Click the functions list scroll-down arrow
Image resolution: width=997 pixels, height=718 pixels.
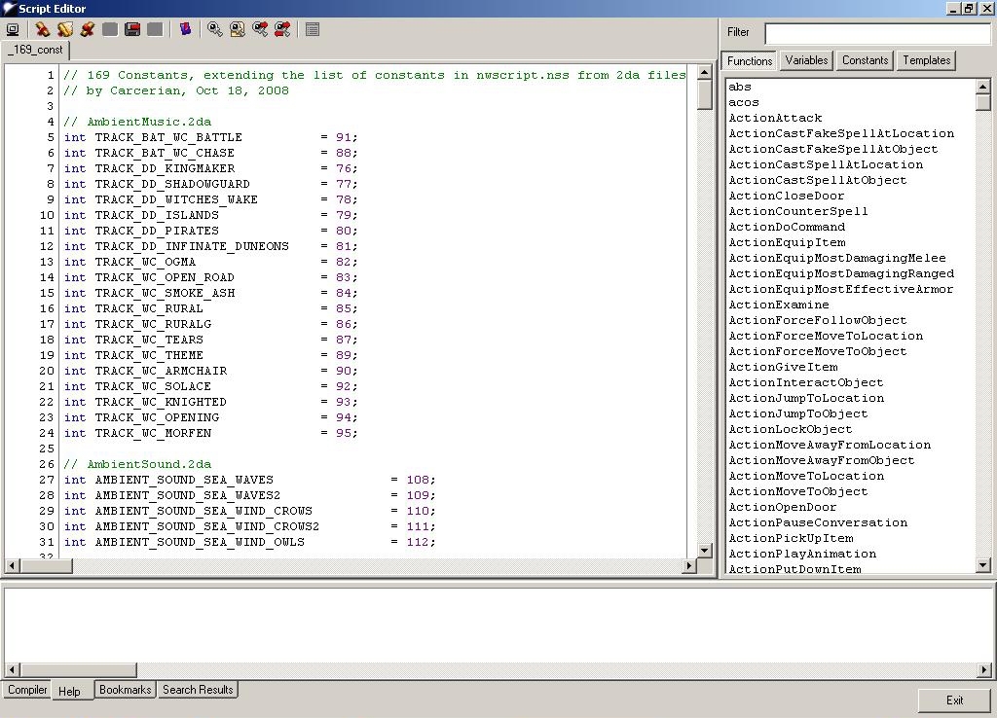coord(982,565)
